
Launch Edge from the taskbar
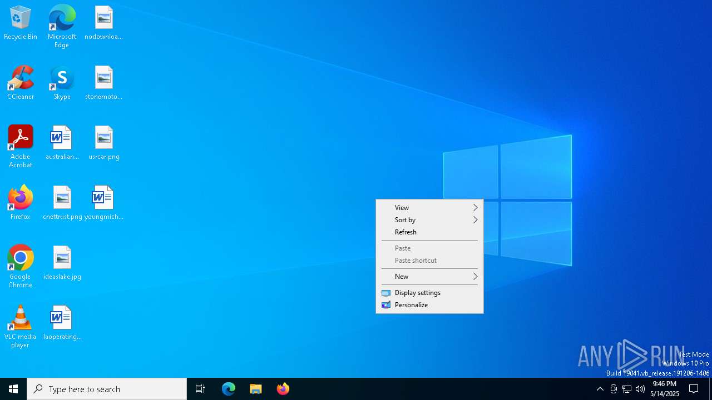pyautogui.click(x=229, y=389)
